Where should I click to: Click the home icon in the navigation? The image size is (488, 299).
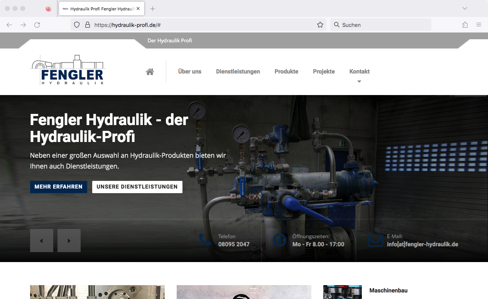coord(150,72)
